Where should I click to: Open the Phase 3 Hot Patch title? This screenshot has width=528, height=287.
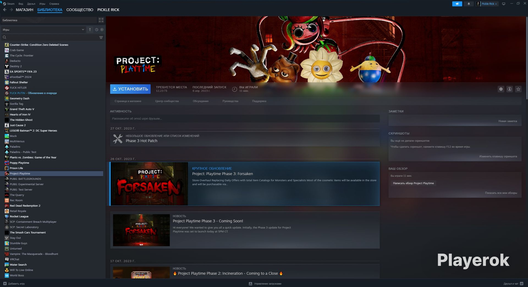142,141
